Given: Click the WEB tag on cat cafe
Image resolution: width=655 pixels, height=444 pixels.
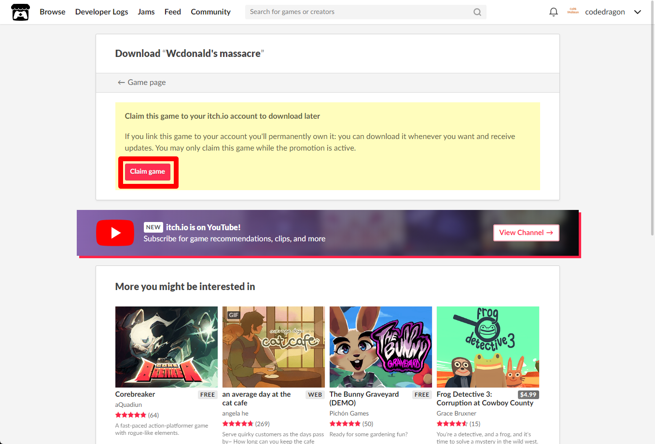Looking at the screenshot, I should pyautogui.click(x=315, y=395).
